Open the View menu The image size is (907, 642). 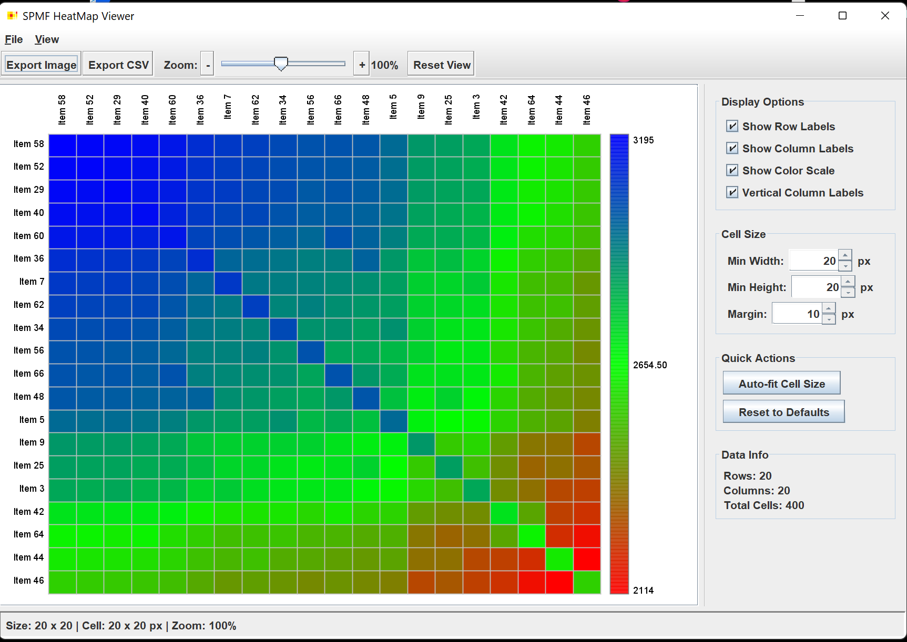47,39
